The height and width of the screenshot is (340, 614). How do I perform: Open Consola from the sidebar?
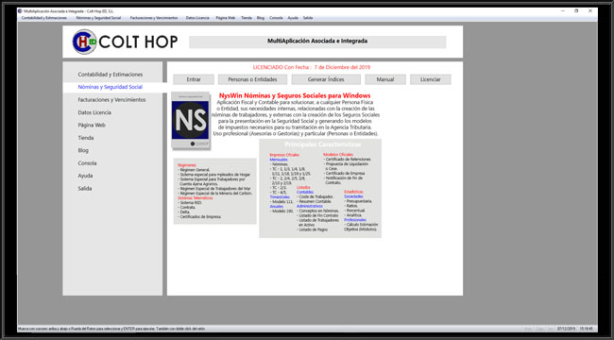(87, 163)
